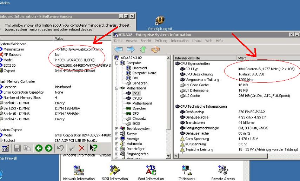Click the AIDA32 green up arrow icon

143,49
